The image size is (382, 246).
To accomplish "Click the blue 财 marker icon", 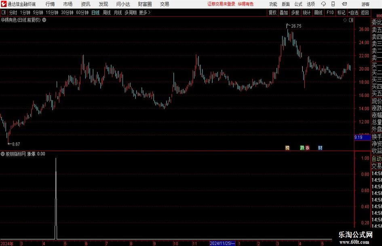I will coord(320,147).
